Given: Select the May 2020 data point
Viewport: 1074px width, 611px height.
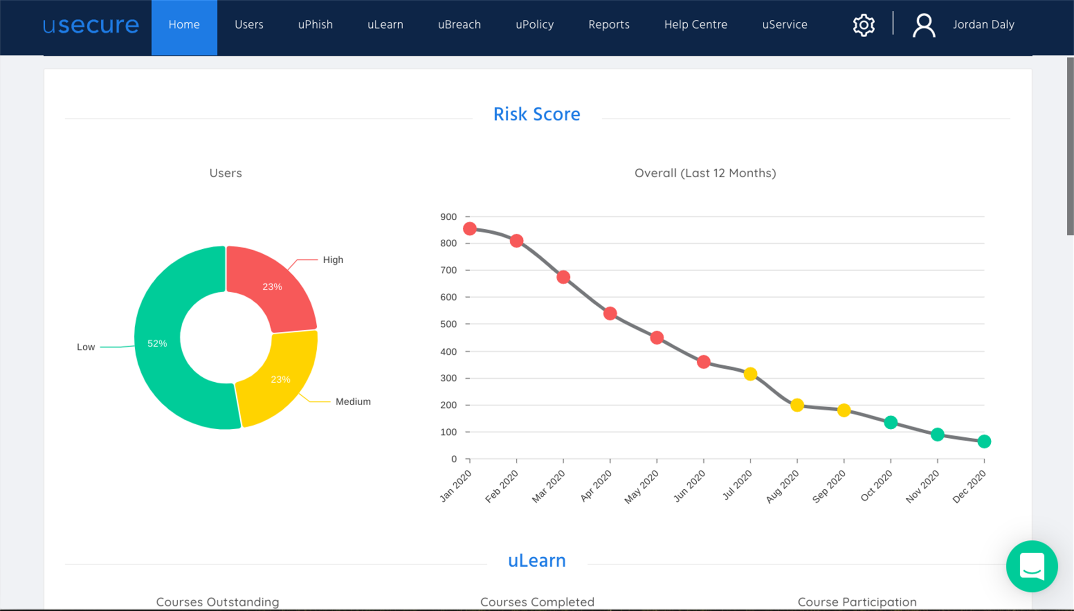Looking at the screenshot, I should (x=657, y=338).
